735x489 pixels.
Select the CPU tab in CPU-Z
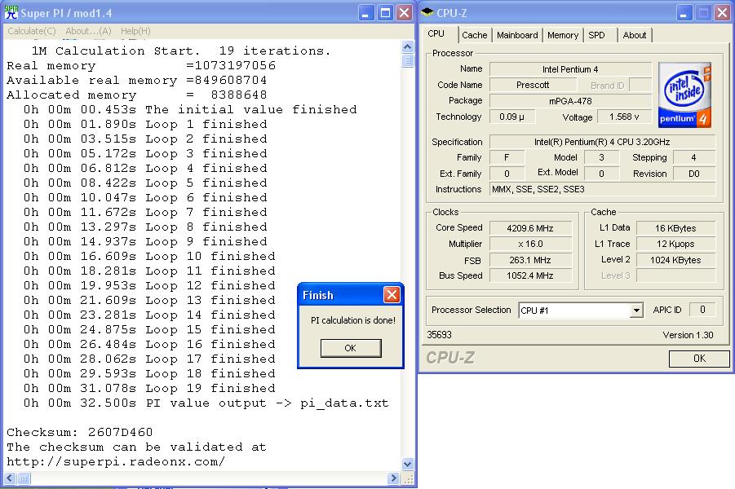[x=436, y=33]
